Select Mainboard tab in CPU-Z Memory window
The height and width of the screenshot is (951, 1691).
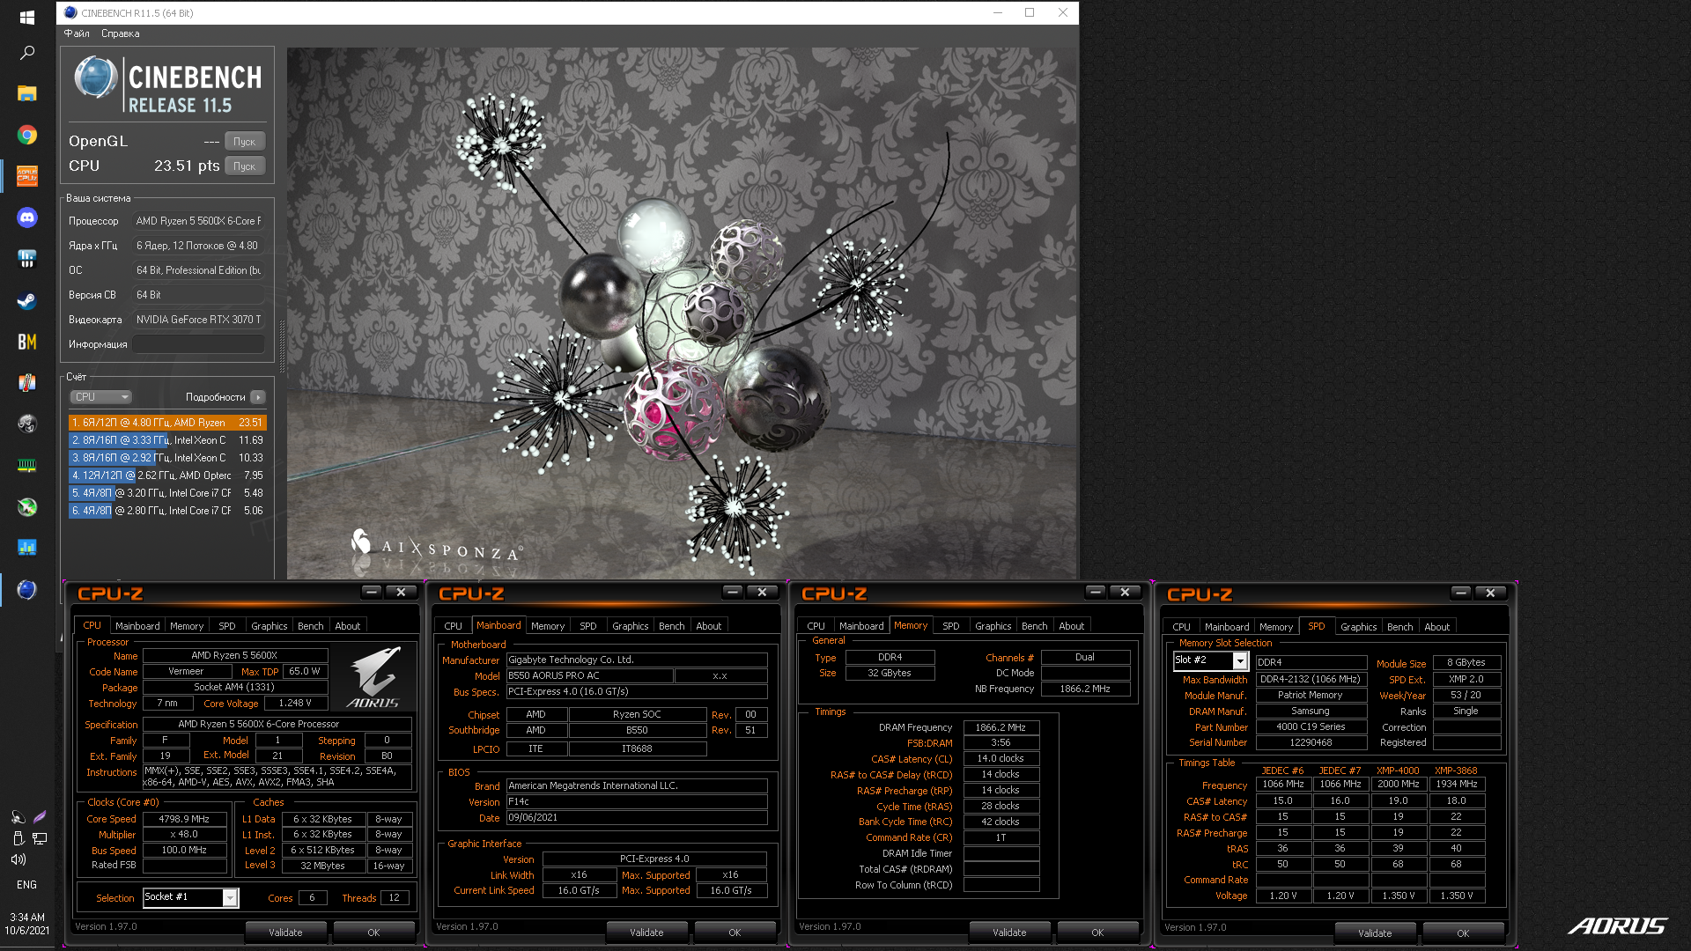(861, 626)
